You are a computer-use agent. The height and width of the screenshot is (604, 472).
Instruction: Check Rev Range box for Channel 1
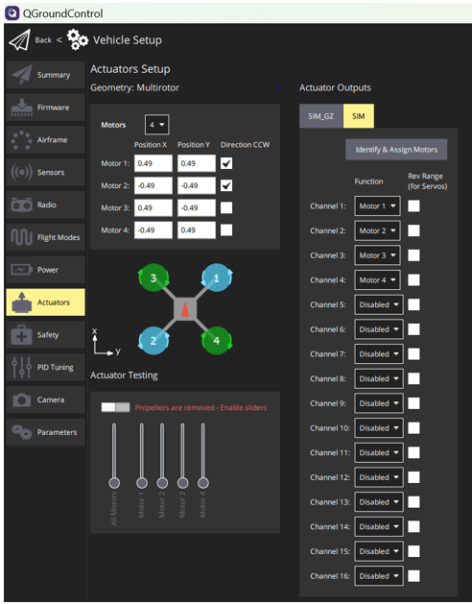(413, 205)
